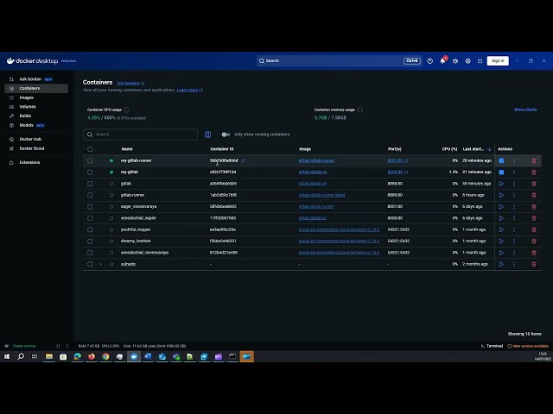The image size is (553, 414).
Task: Pause Docker engine in status bar
Action: pyautogui.click(x=58, y=346)
